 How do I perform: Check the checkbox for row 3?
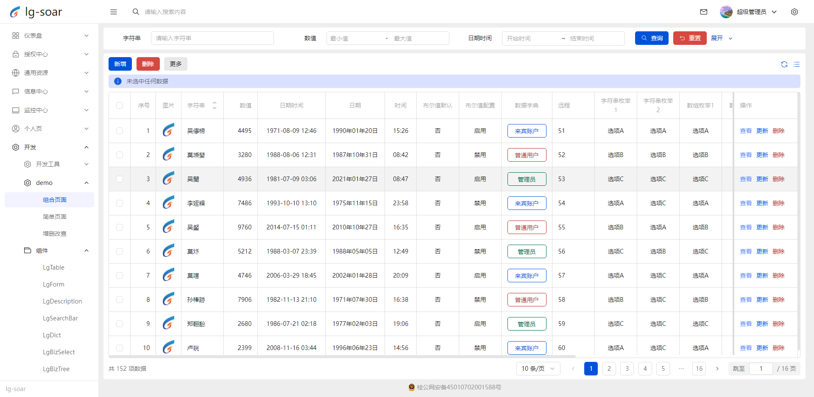pos(120,179)
